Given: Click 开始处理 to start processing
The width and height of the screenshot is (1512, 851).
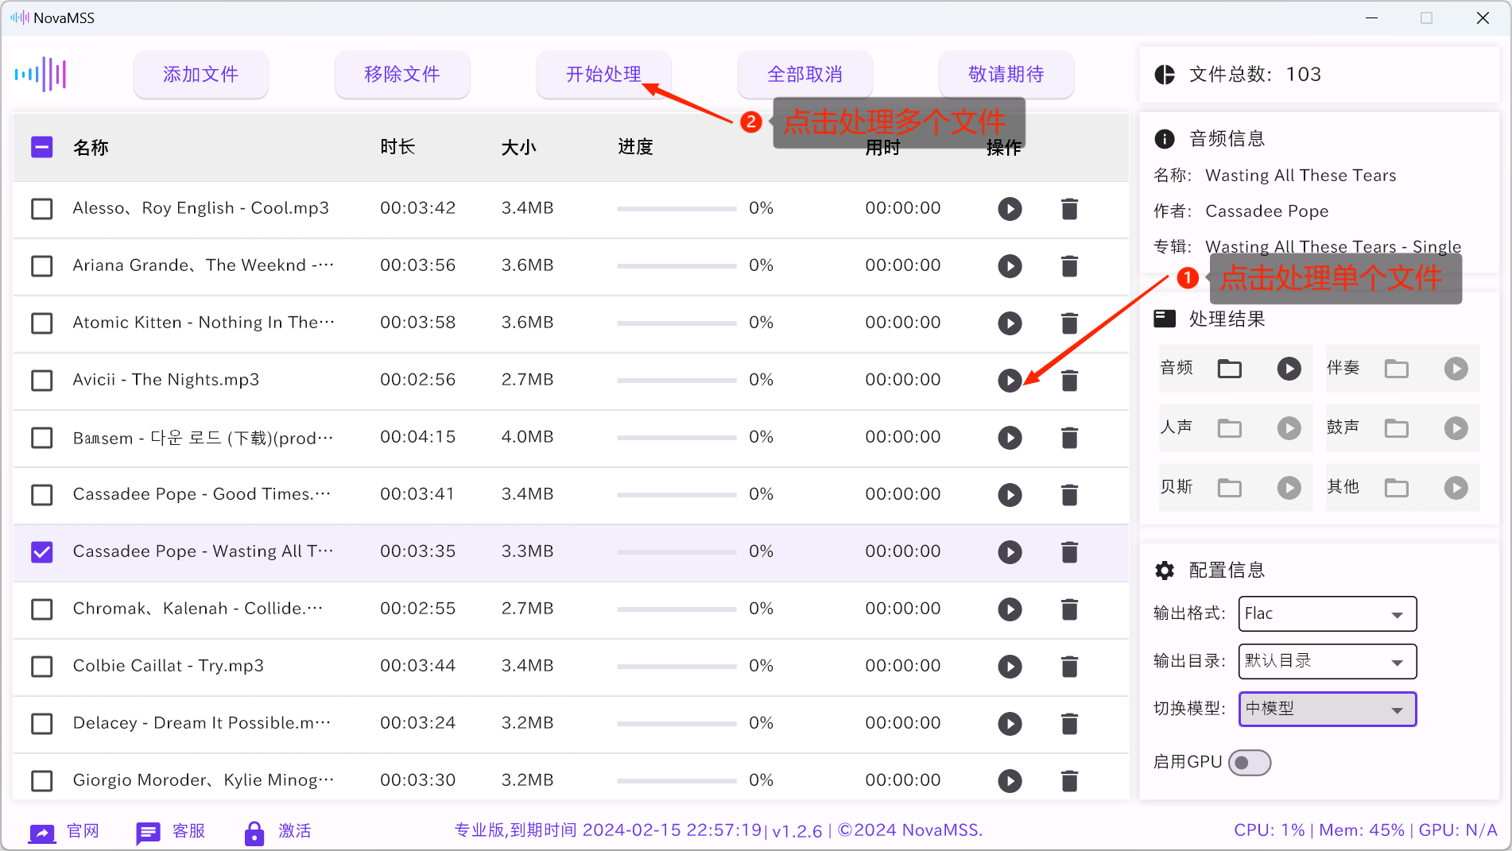Looking at the screenshot, I should point(603,74).
